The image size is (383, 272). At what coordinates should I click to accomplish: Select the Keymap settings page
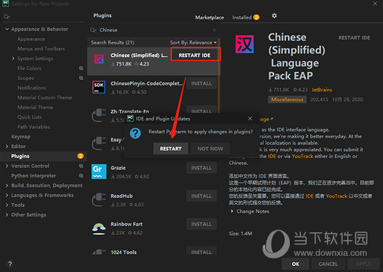click(21, 137)
